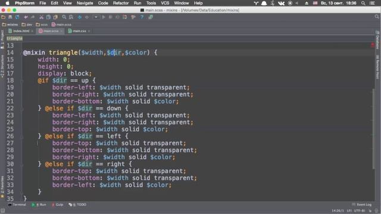Click the Debug icon in toolbar
The image size is (381, 214).
point(111,17)
